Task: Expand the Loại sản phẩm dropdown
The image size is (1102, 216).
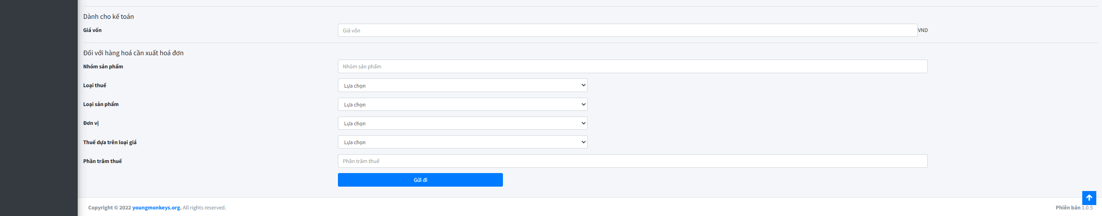Action: coord(463,104)
